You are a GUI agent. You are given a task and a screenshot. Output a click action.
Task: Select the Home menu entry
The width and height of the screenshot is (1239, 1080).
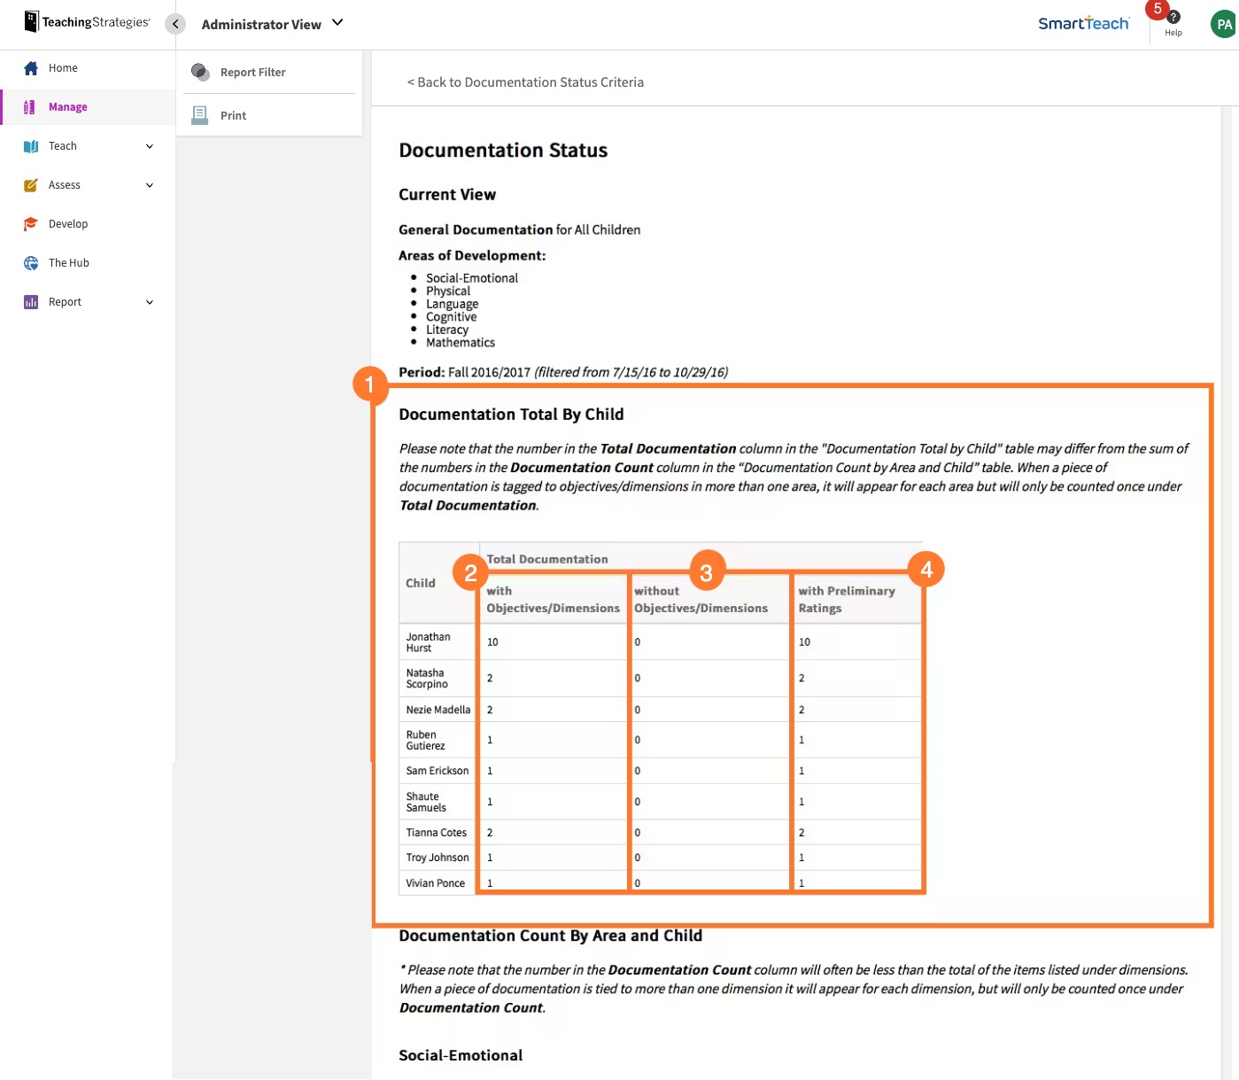pos(63,67)
